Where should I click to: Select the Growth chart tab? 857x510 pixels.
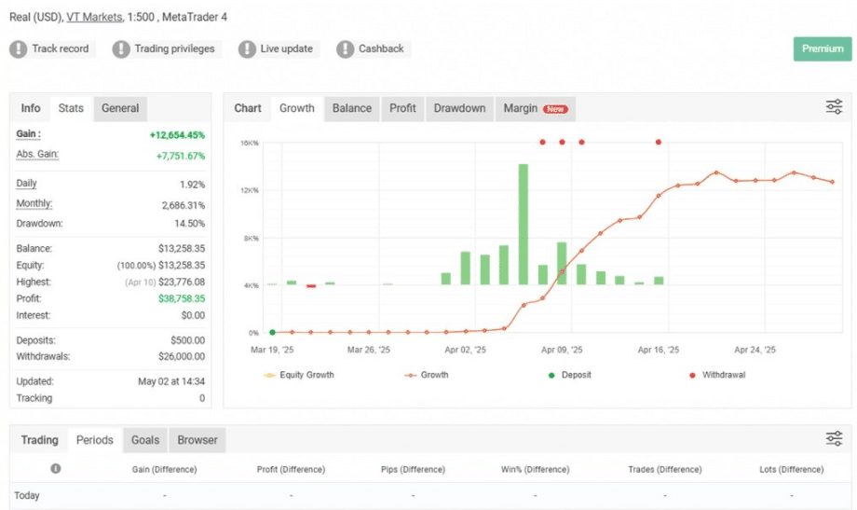pos(297,108)
